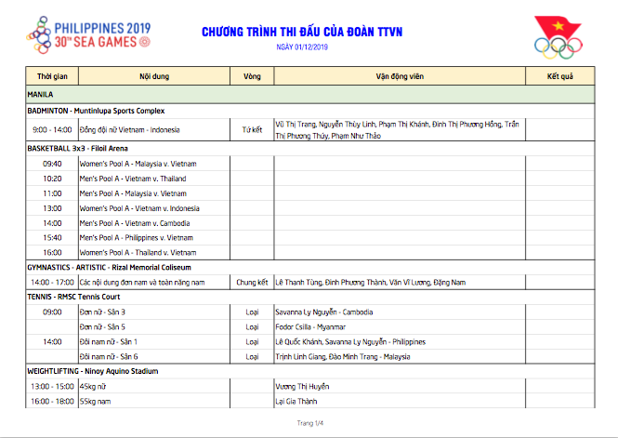Select the title 'CHƯƠNG TRÌNH THI ĐẤU CỦA ĐOÀN TTVN'

pyautogui.click(x=302, y=32)
